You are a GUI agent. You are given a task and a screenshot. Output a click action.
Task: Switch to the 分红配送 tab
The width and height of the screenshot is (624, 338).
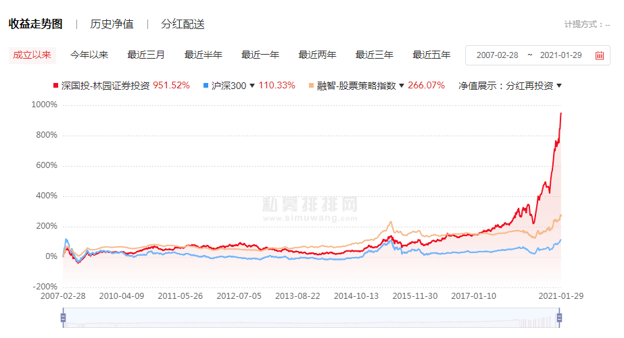(x=183, y=24)
